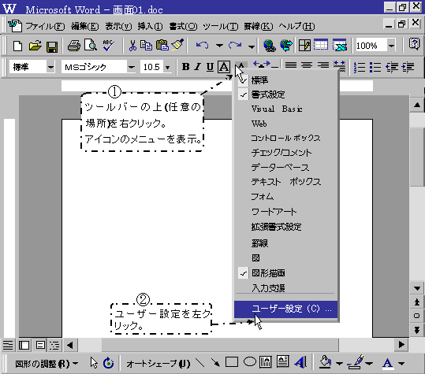Toggle 書式設定 toolbar in context menu
This screenshot has height=374, width=425.
[285, 94]
